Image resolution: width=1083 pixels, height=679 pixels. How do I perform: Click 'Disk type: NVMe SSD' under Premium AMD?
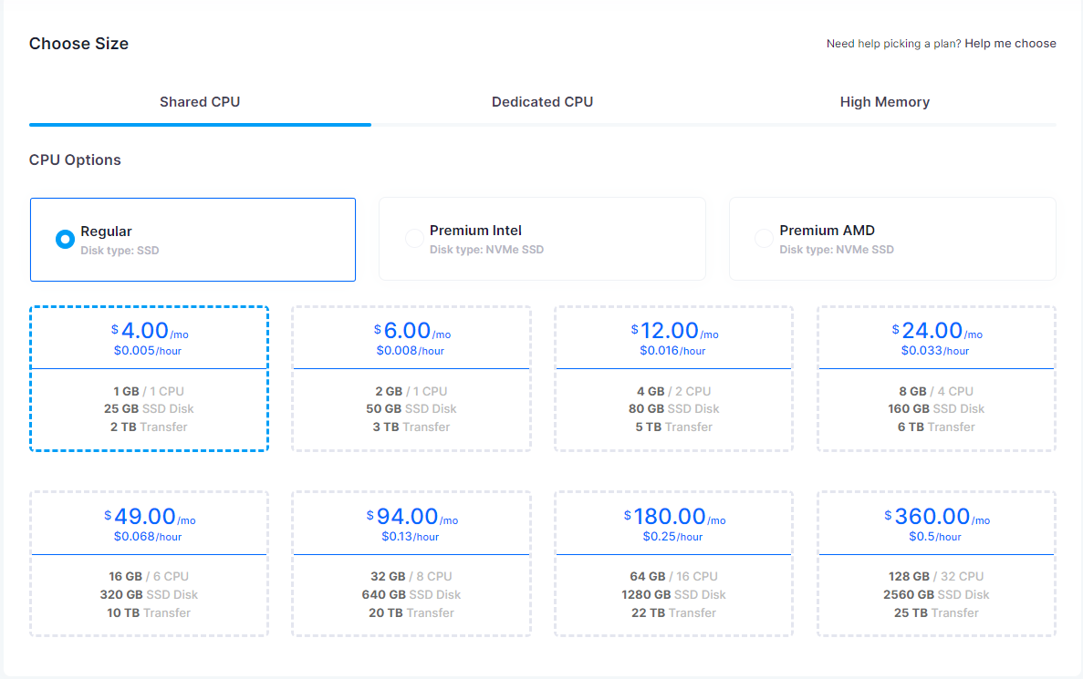pos(837,250)
